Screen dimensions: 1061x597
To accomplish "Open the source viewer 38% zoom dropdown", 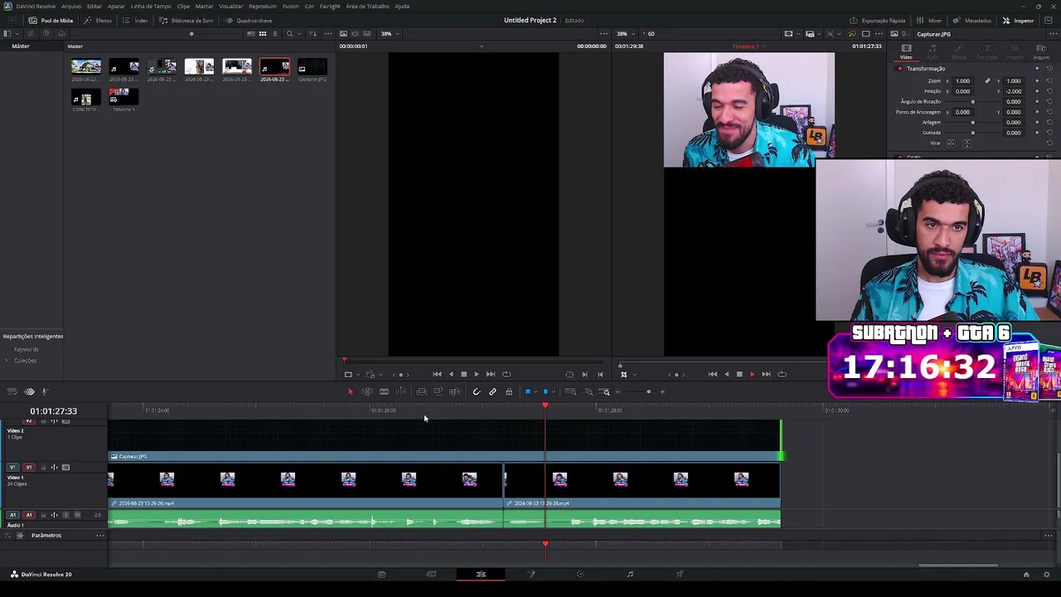I will click(x=390, y=34).
